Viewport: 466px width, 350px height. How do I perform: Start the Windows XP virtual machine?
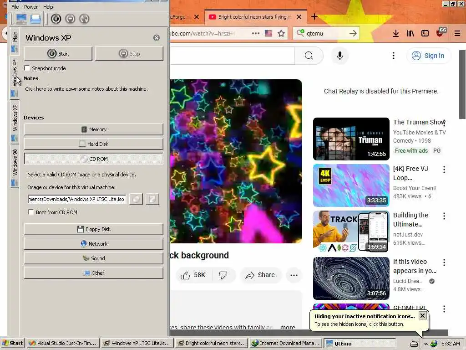coord(58,54)
